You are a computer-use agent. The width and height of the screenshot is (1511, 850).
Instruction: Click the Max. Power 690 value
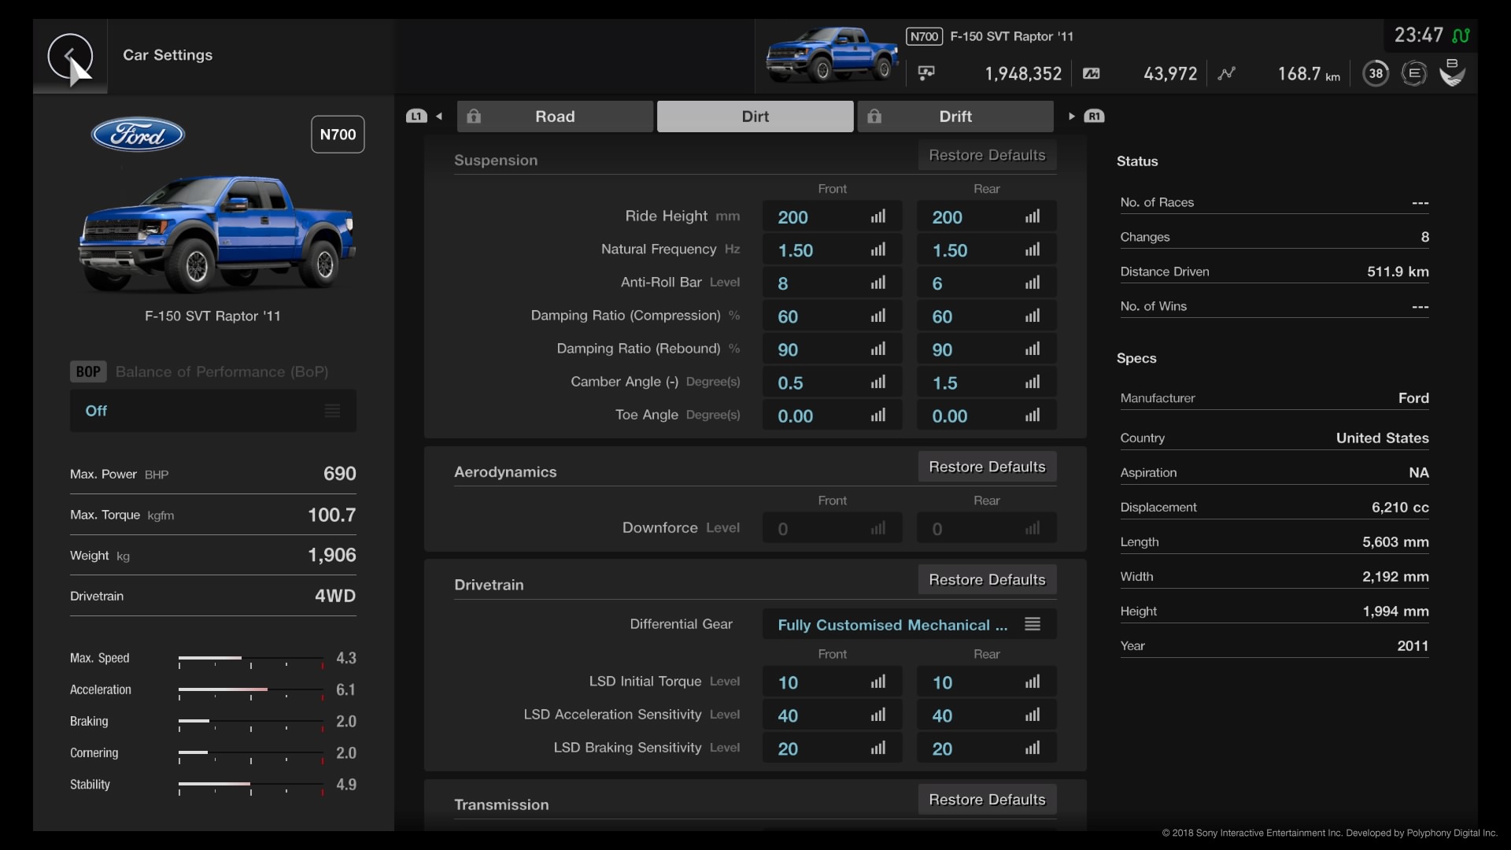(x=340, y=474)
